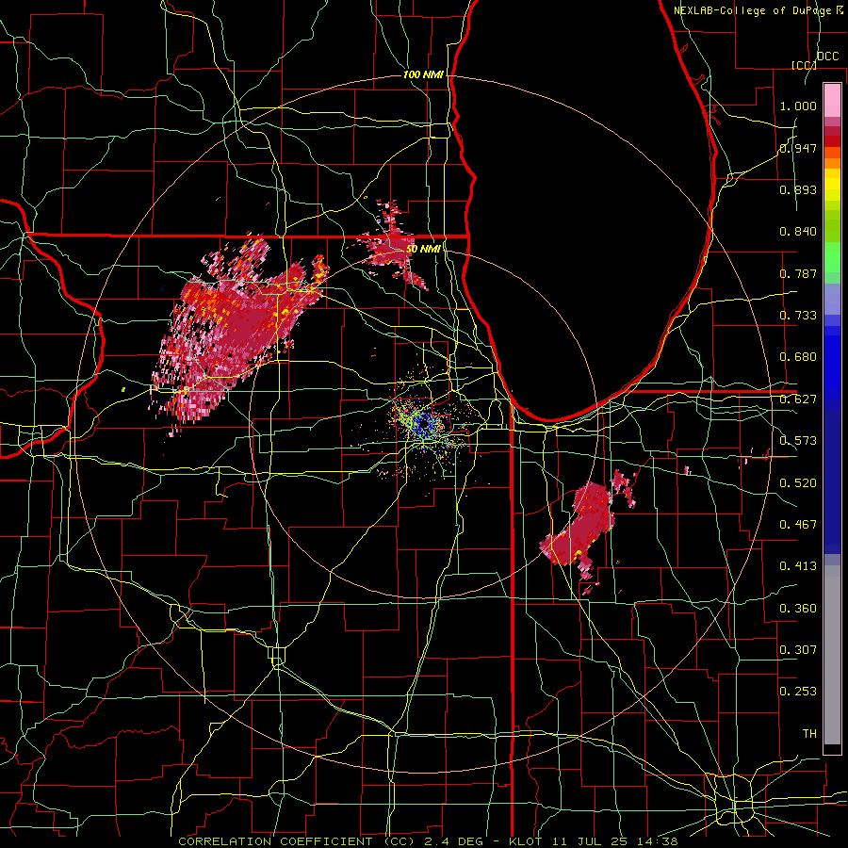Click the 0.573 scale value
848x848 pixels.
798,440
